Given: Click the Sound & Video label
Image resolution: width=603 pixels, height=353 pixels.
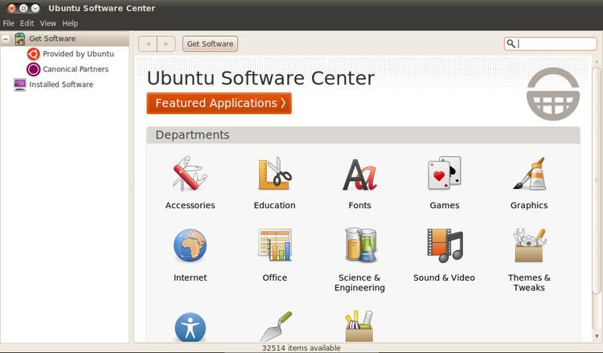Looking at the screenshot, I should click(444, 277).
